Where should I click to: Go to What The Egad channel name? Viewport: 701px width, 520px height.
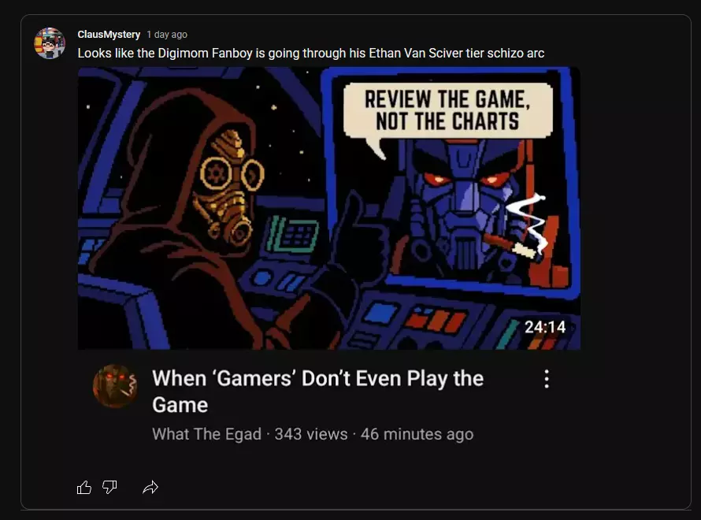206,434
